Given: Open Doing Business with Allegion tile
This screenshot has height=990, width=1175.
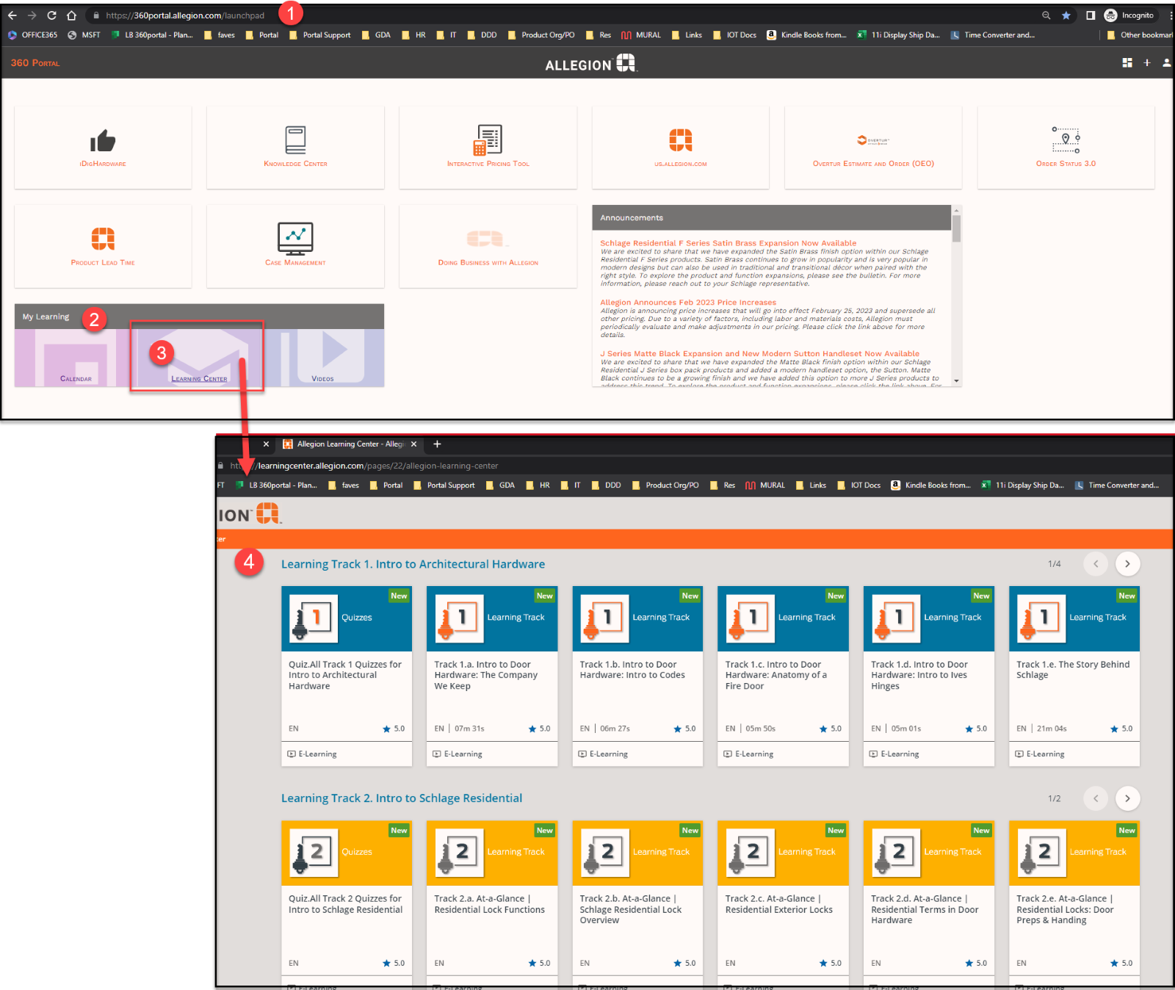Looking at the screenshot, I should coord(488,246).
